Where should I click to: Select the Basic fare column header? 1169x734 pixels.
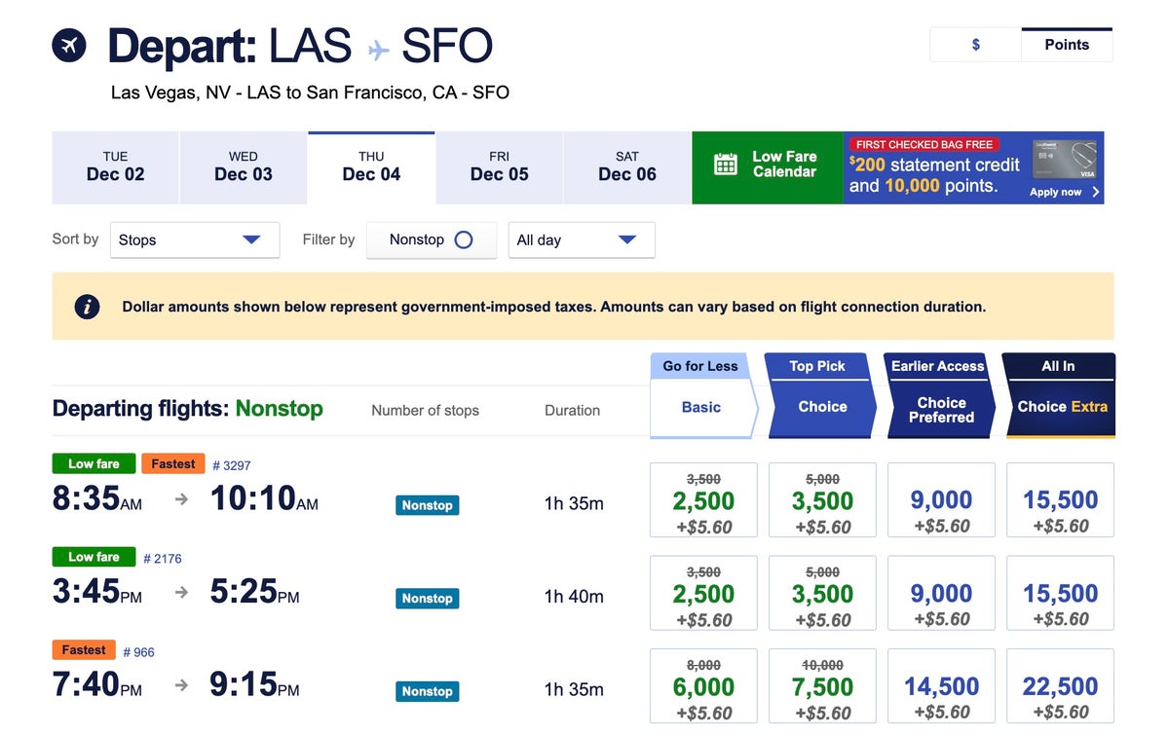[701, 408]
